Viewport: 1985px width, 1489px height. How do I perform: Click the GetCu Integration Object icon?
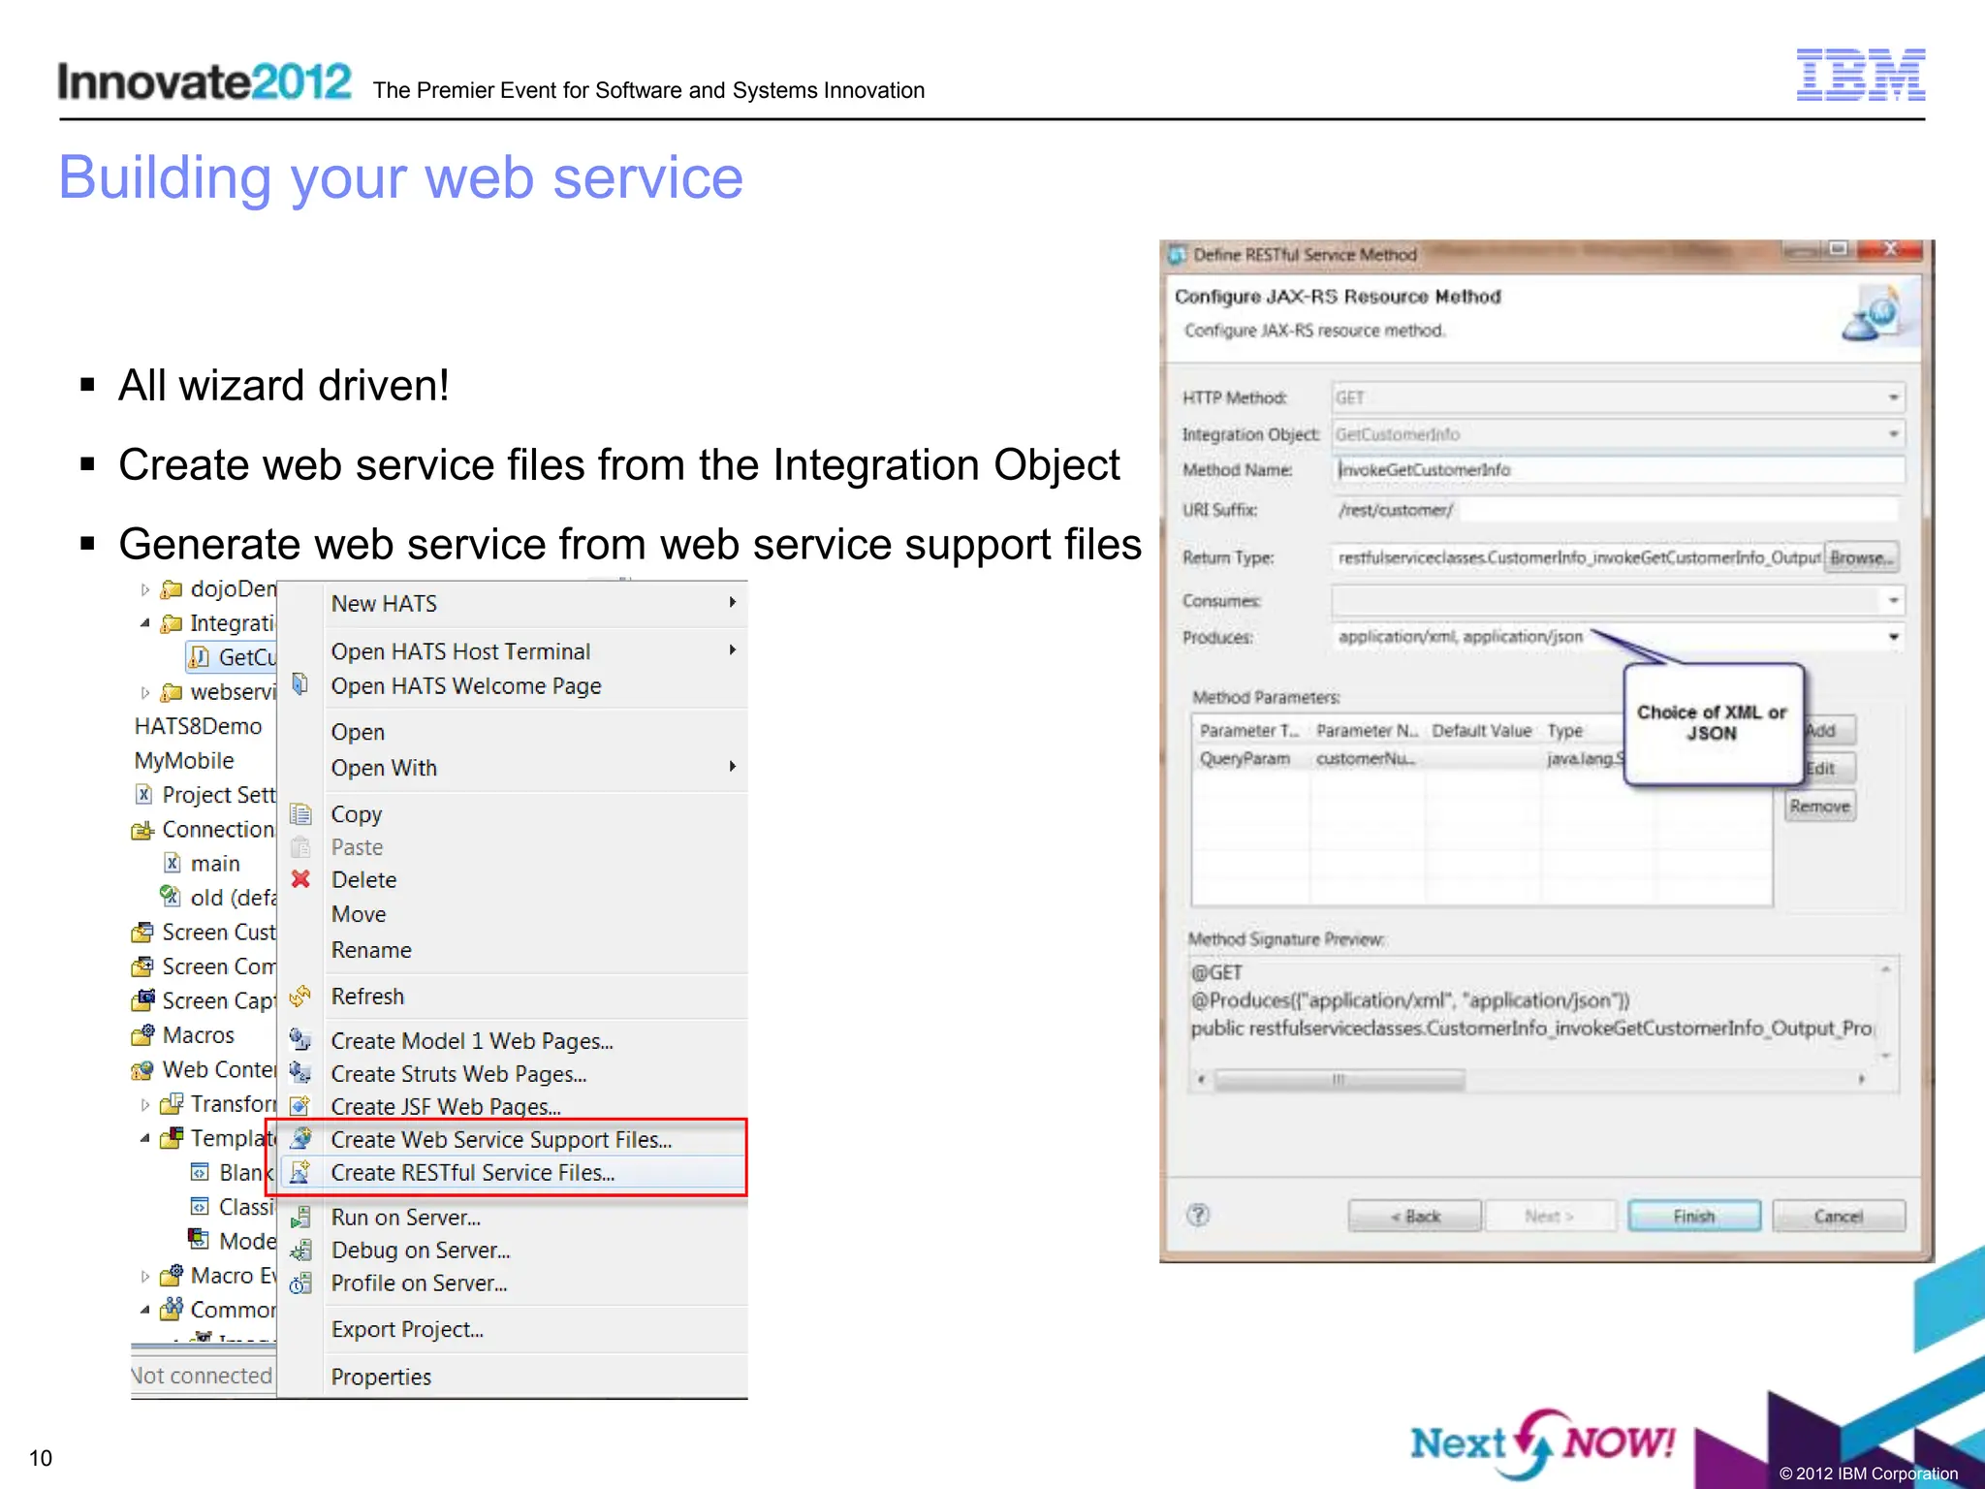click(x=199, y=657)
